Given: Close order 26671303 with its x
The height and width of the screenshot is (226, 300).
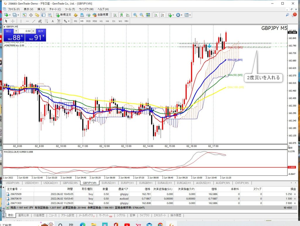Looking at the screenshot, I should [295, 203].
